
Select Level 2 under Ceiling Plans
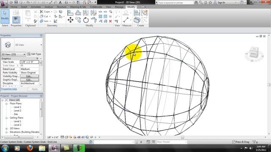click(17, 125)
